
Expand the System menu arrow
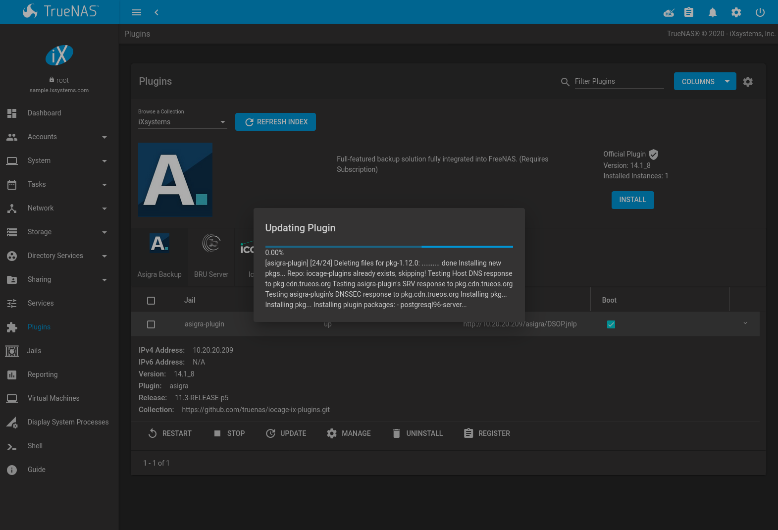click(x=104, y=161)
